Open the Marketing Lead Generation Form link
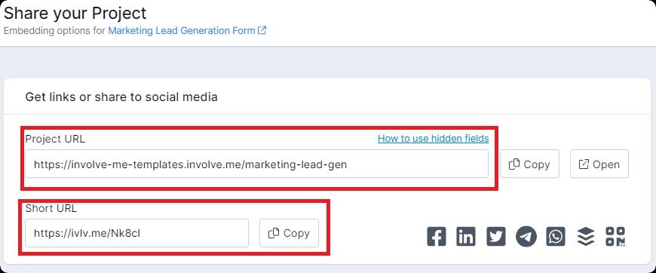The image size is (656, 273). click(x=182, y=31)
